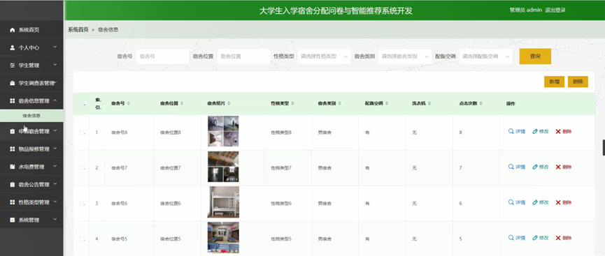The height and width of the screenshot is (256, 605).
Task: Open the 宿舍类别 filter dropdown
Action: point(405,57)
